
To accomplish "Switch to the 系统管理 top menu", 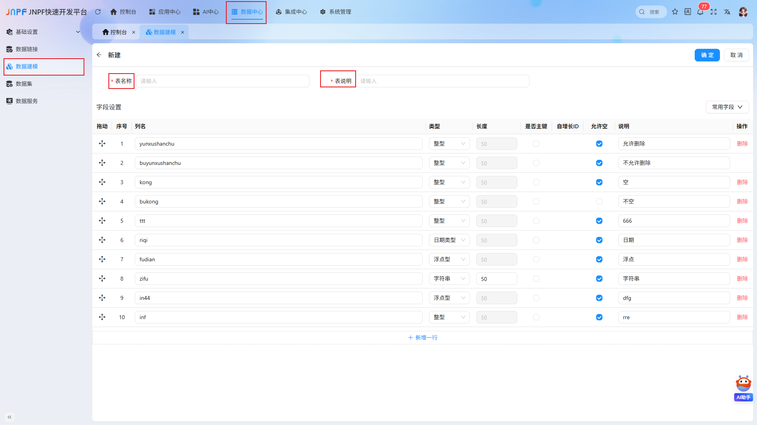I will [x=336, y=12].
